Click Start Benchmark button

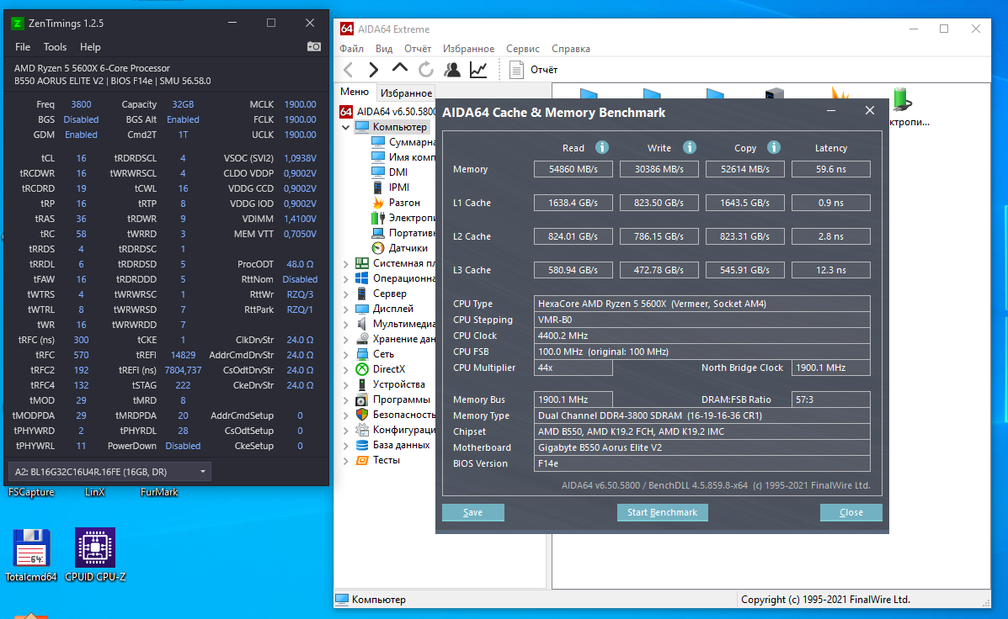pos(662,512)
